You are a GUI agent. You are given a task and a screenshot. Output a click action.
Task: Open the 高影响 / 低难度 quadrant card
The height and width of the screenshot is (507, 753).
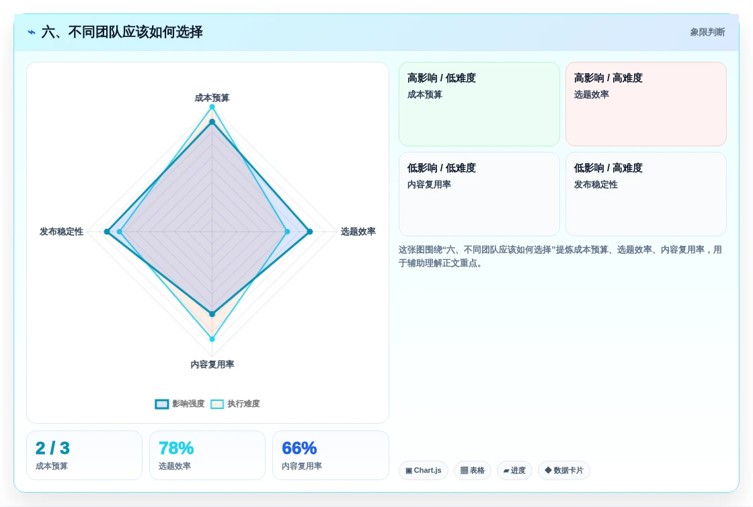(x=479, y=104)
